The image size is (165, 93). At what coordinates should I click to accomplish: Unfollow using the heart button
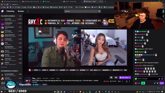coord(111,78)
